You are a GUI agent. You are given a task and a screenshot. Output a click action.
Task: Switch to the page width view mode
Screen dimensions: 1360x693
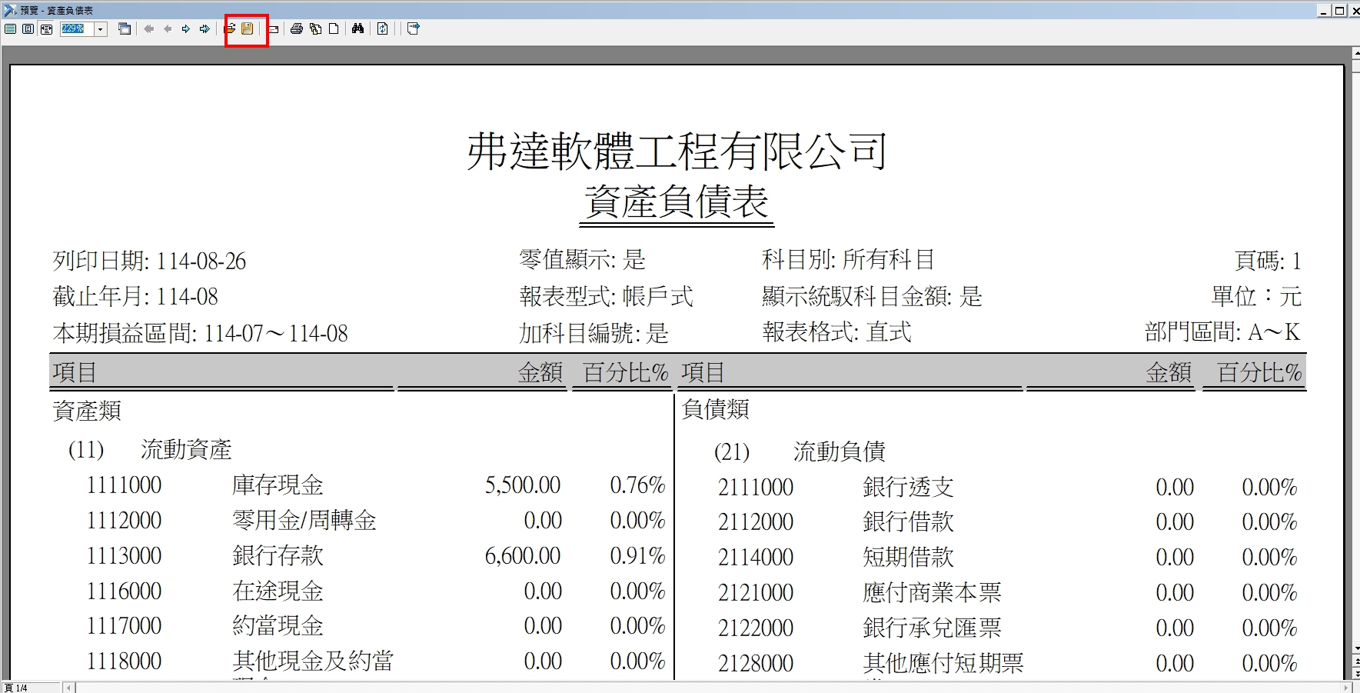pos(46,29)
